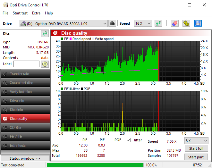The width and height of the screenshot is (212, 168).
Task: Open the Extra menu
Action: pyautogui.click(x=36, y=13)
